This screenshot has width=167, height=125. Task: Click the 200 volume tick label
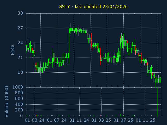(x=19, y=110)
